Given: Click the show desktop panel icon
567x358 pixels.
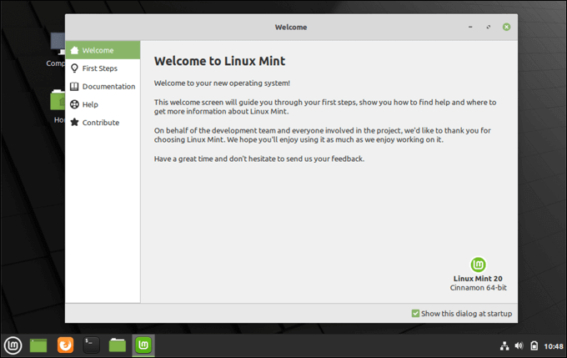Looking at the screenshot, I should (x=38, y=345).
